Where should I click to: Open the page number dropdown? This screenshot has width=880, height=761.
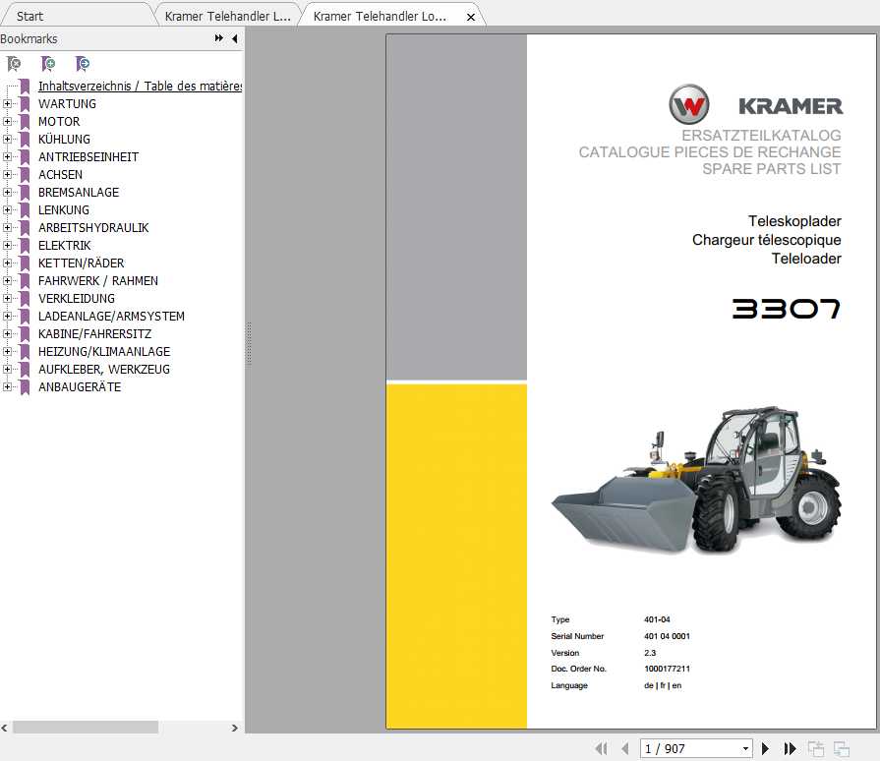[745, 748]
